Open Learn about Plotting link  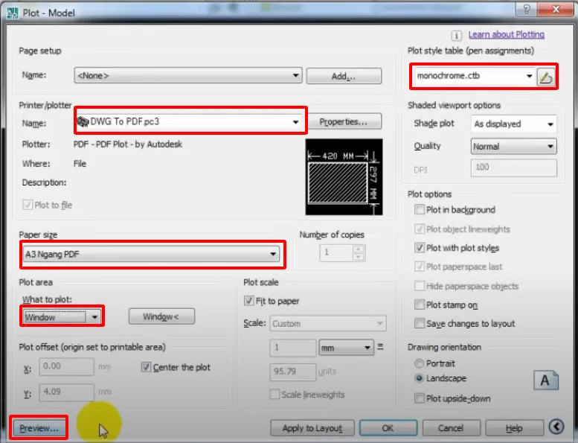click(507, 35)
